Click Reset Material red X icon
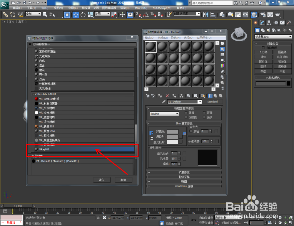The width and height of the screenshot is (294, 226). point(167,96)
